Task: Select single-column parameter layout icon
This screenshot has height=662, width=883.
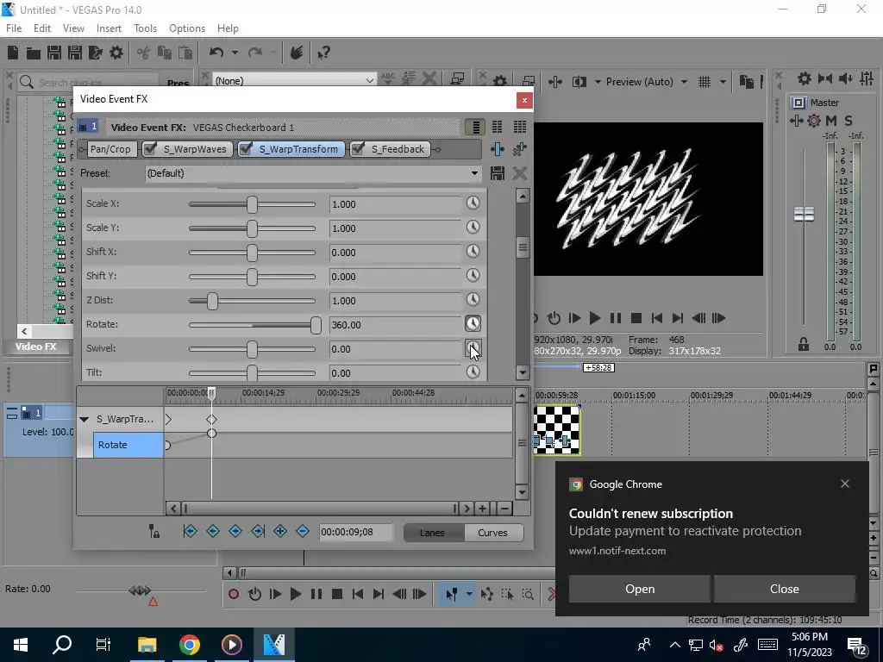Action: (476, 128)
